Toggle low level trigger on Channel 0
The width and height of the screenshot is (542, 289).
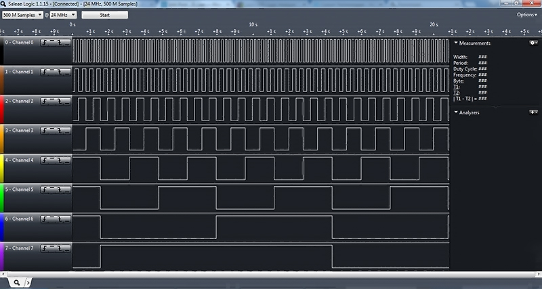67,43
